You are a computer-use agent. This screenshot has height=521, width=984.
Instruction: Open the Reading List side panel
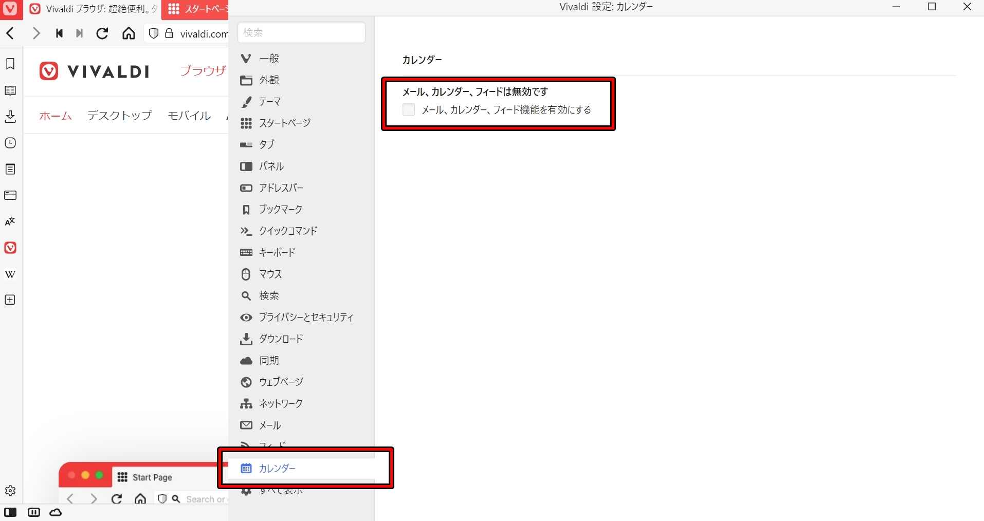pos(10,90)
